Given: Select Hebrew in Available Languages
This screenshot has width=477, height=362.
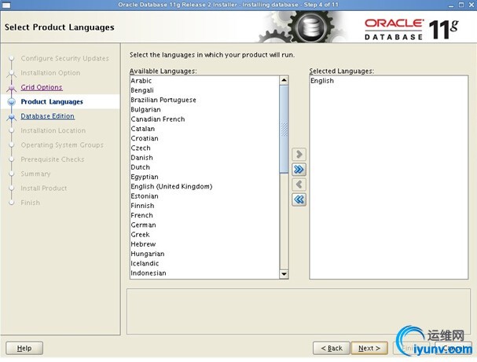Looking at the screenshot, I should [x=204, y=244].
